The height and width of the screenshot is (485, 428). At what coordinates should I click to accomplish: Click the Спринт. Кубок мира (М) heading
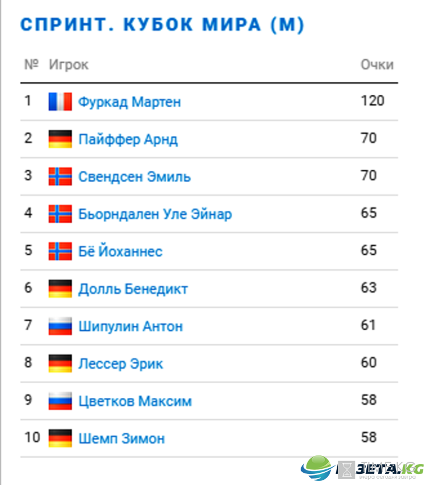tap(162, 25)
